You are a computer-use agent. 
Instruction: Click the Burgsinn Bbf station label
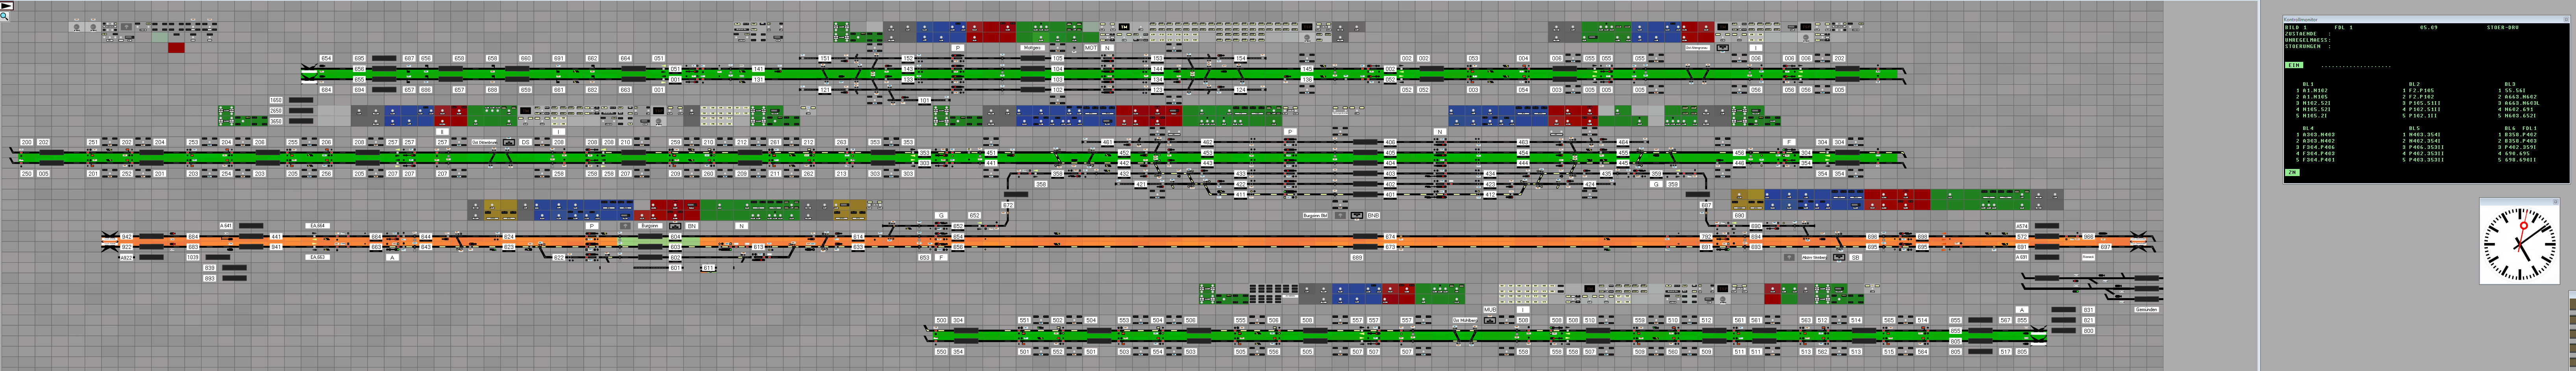click(x=1315, y=215)
